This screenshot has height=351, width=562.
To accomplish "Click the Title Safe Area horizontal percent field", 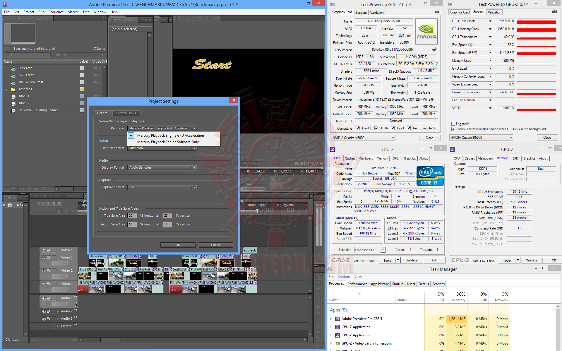I will coord(132,216).
